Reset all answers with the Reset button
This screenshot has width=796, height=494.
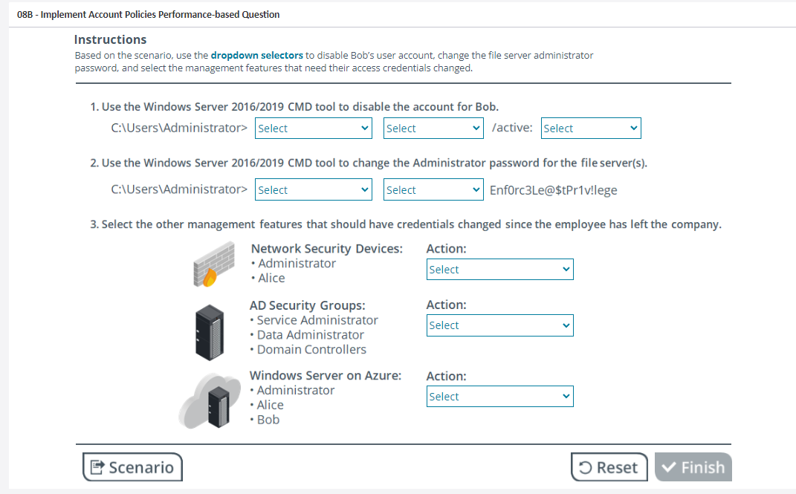tap(609, 467)
